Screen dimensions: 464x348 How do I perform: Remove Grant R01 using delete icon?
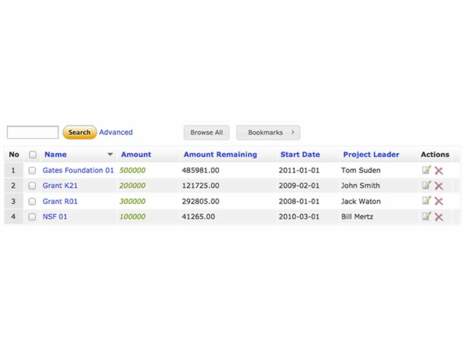[439, 201]
